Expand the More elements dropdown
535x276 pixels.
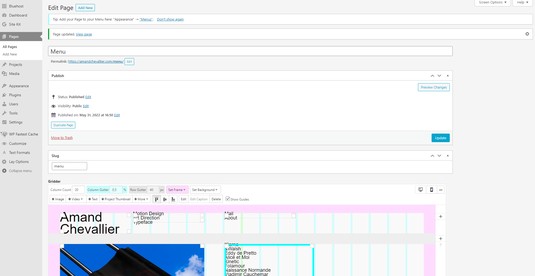(141, 199)
